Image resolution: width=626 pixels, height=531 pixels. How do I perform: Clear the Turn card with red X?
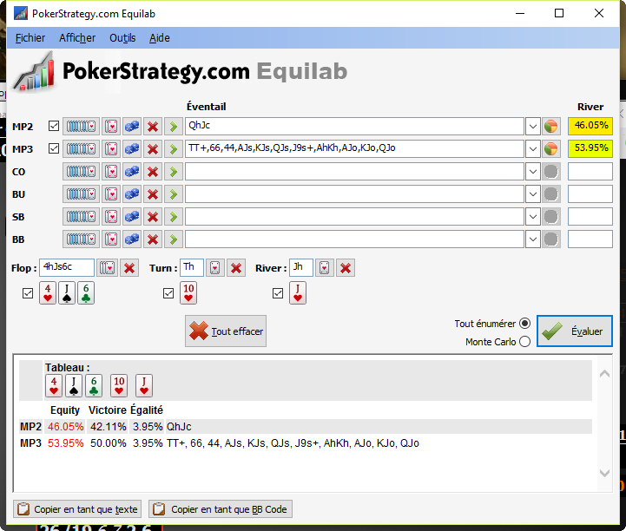coord(236,268)
